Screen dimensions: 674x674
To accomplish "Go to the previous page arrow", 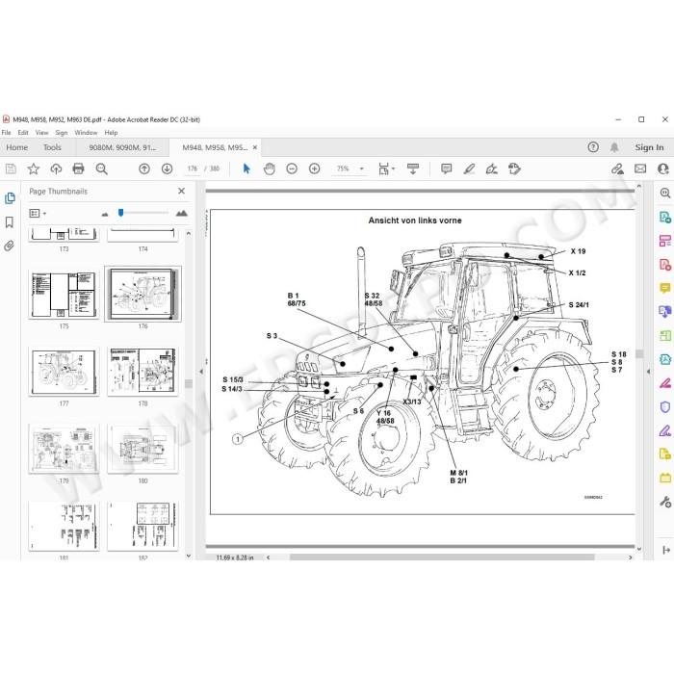I will pos(144,168).
